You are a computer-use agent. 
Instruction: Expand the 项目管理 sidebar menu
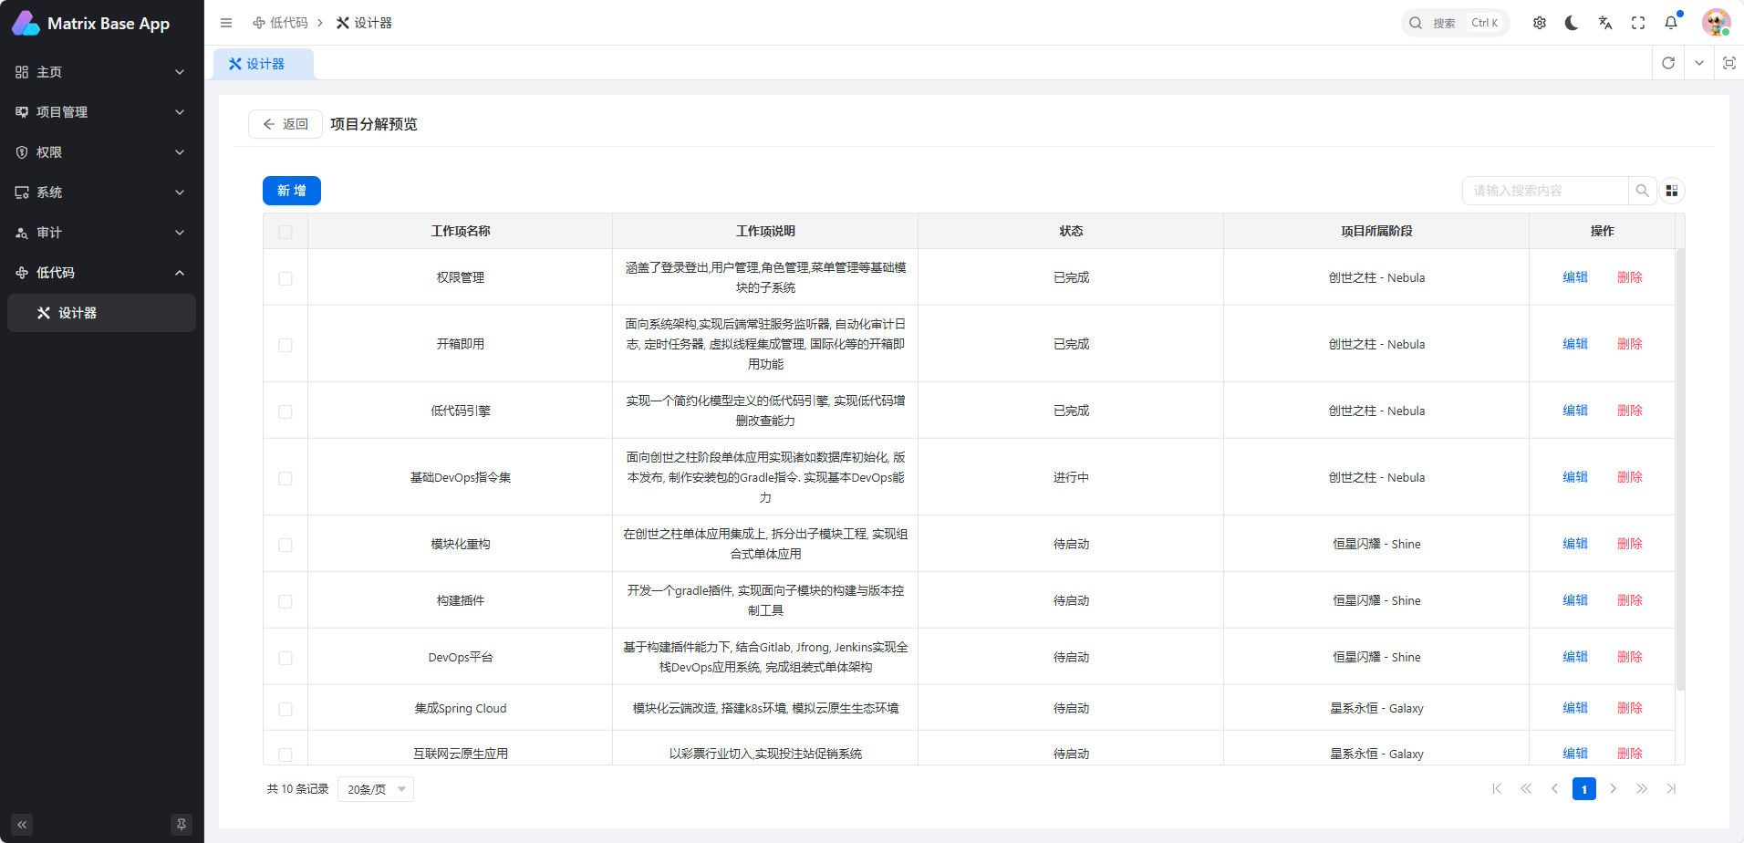(100, 112)
